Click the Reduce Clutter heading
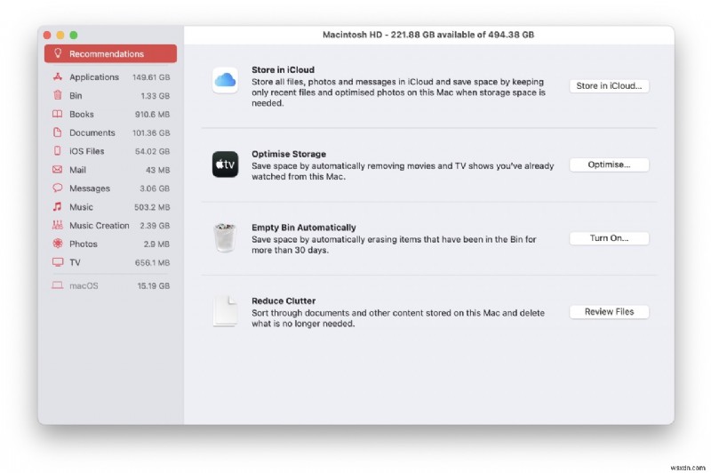The height and width of the screenshot is (473, 711). [x=284, y=301]
